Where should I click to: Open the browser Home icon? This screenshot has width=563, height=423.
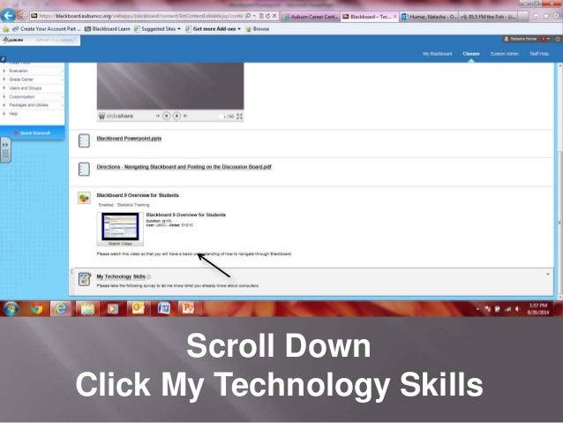tap(536, 16)
